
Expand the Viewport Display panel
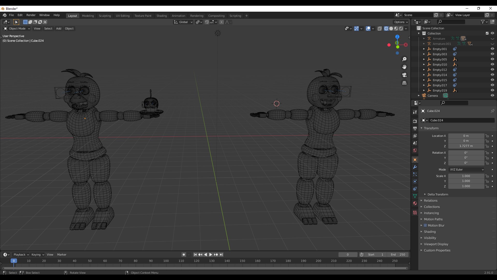click(436, 244)
